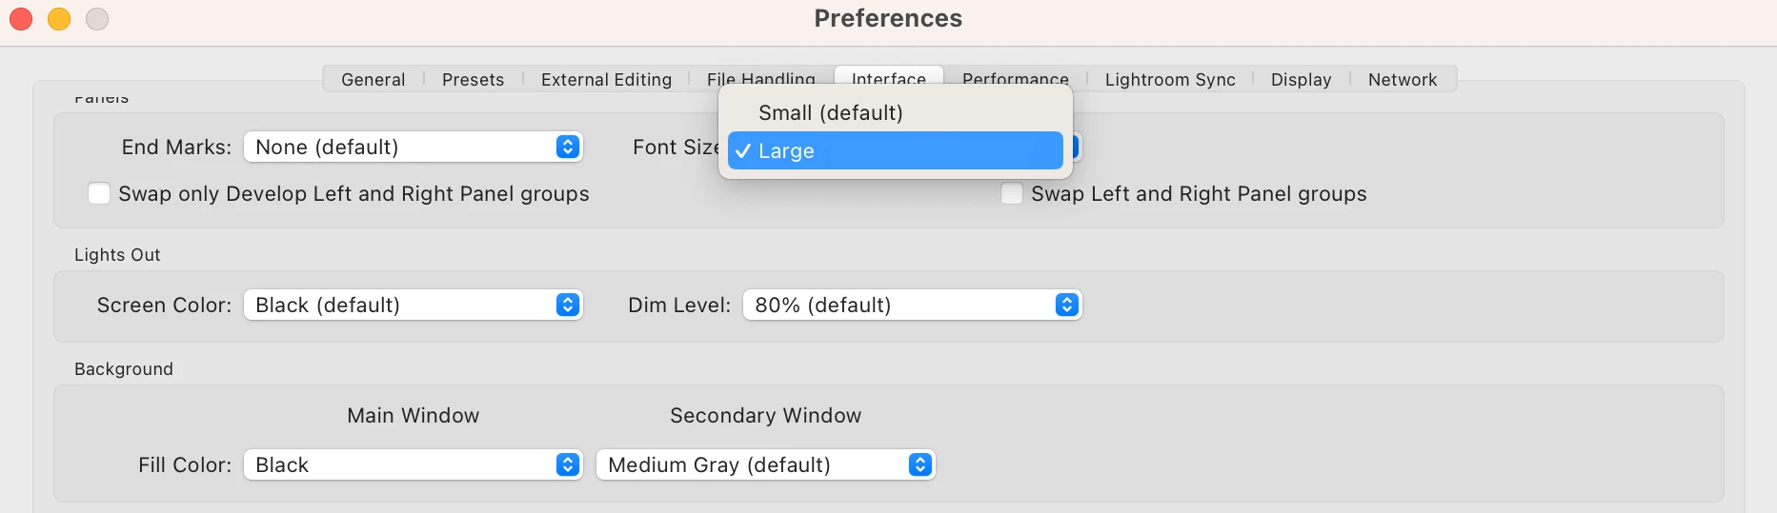Click the Dim Level stepper arrow icon
This screenshot has width=1777, height=513.
[x=1067, y=306]
